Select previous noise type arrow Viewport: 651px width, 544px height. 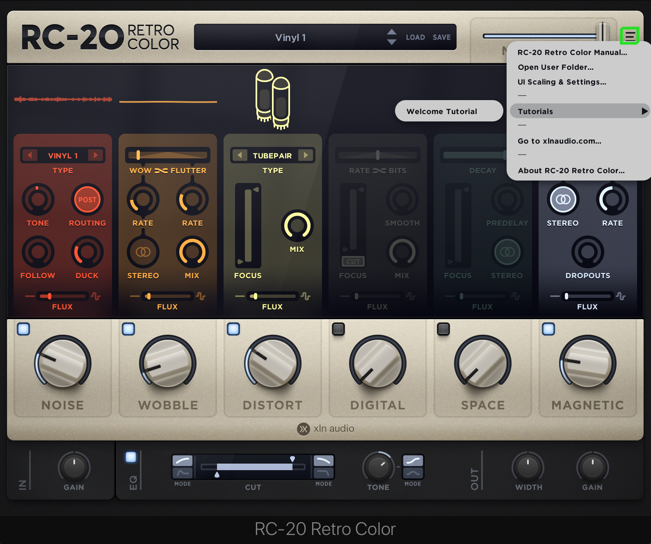click(30, 155)
